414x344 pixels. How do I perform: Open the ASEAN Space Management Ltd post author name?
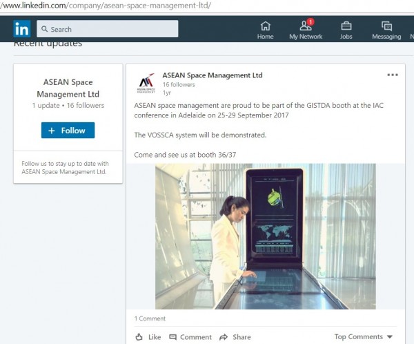pos(212,75)
